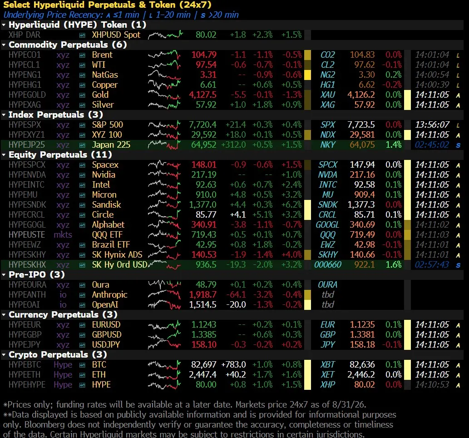
Task: Click the chart icon next to Circle
Action: (x=82, y=215)
